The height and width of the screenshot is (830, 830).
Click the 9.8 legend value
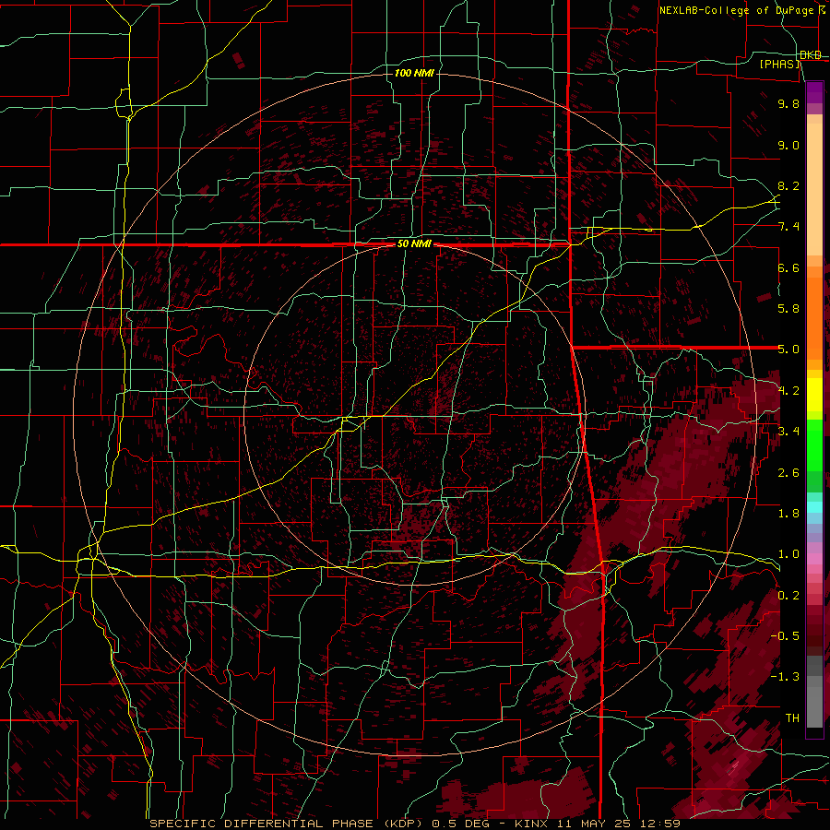point(788,103)
